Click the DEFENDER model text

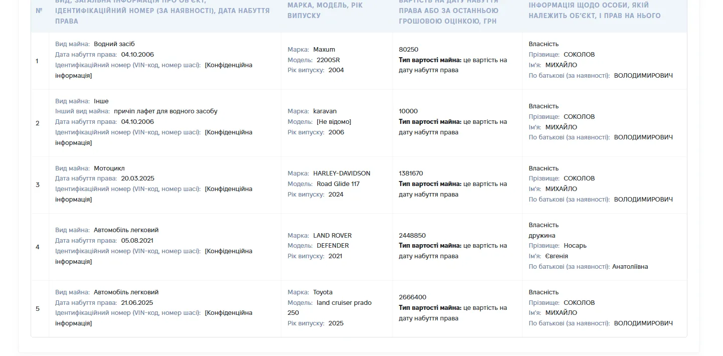[332, 246]
